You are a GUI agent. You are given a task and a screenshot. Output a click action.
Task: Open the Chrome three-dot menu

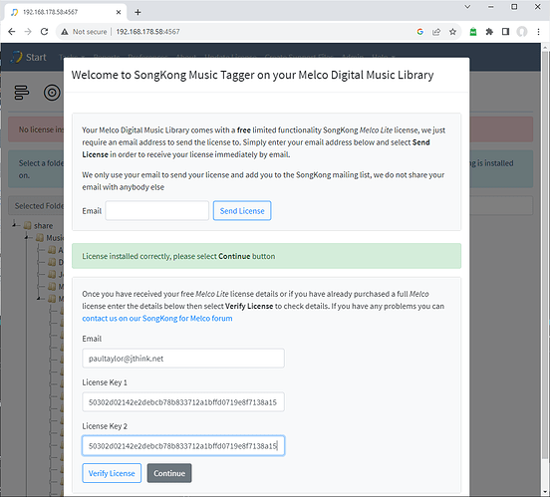(538, 32)
